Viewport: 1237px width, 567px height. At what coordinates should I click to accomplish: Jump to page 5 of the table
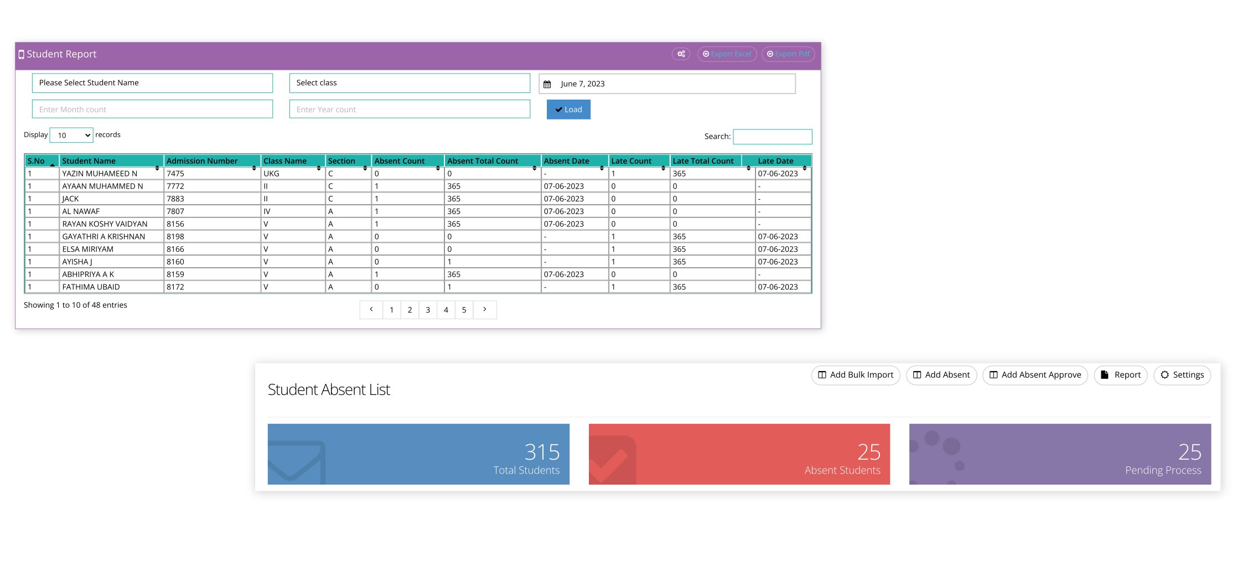[x=464, y=310]
